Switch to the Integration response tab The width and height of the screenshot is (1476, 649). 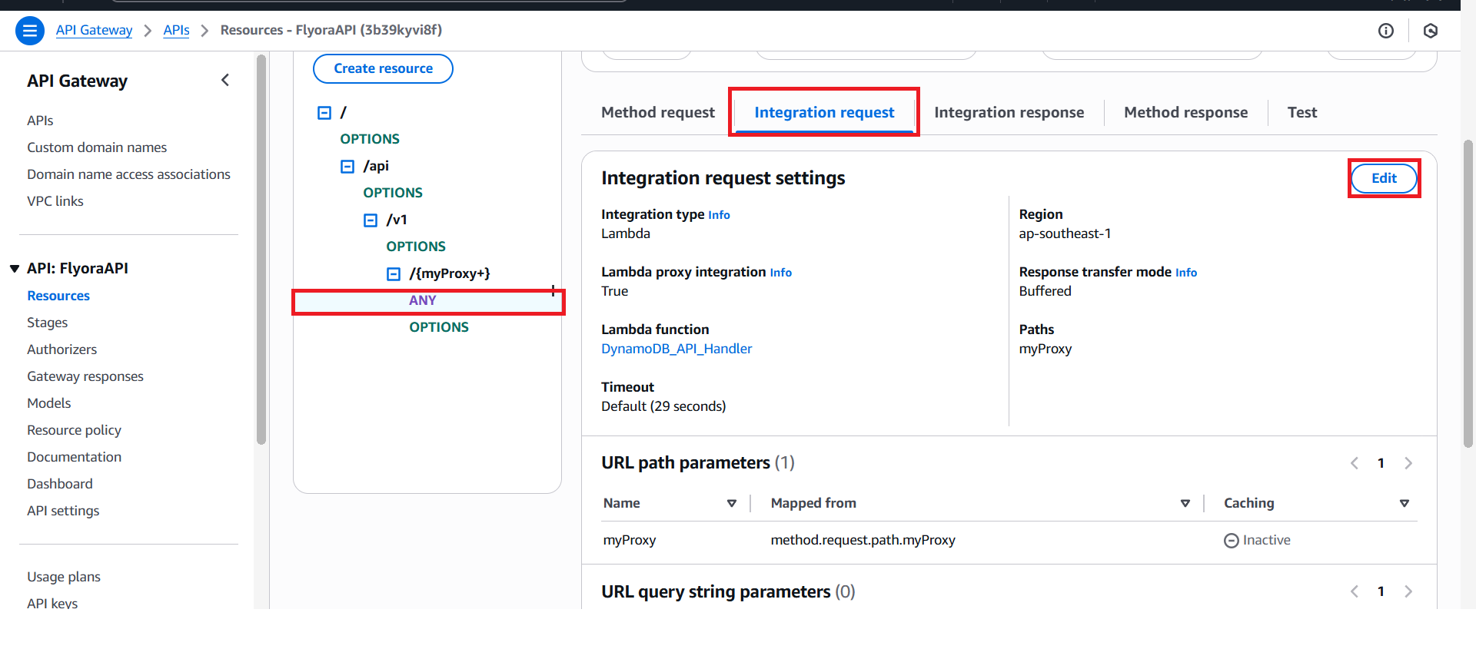pos(1009,113)
